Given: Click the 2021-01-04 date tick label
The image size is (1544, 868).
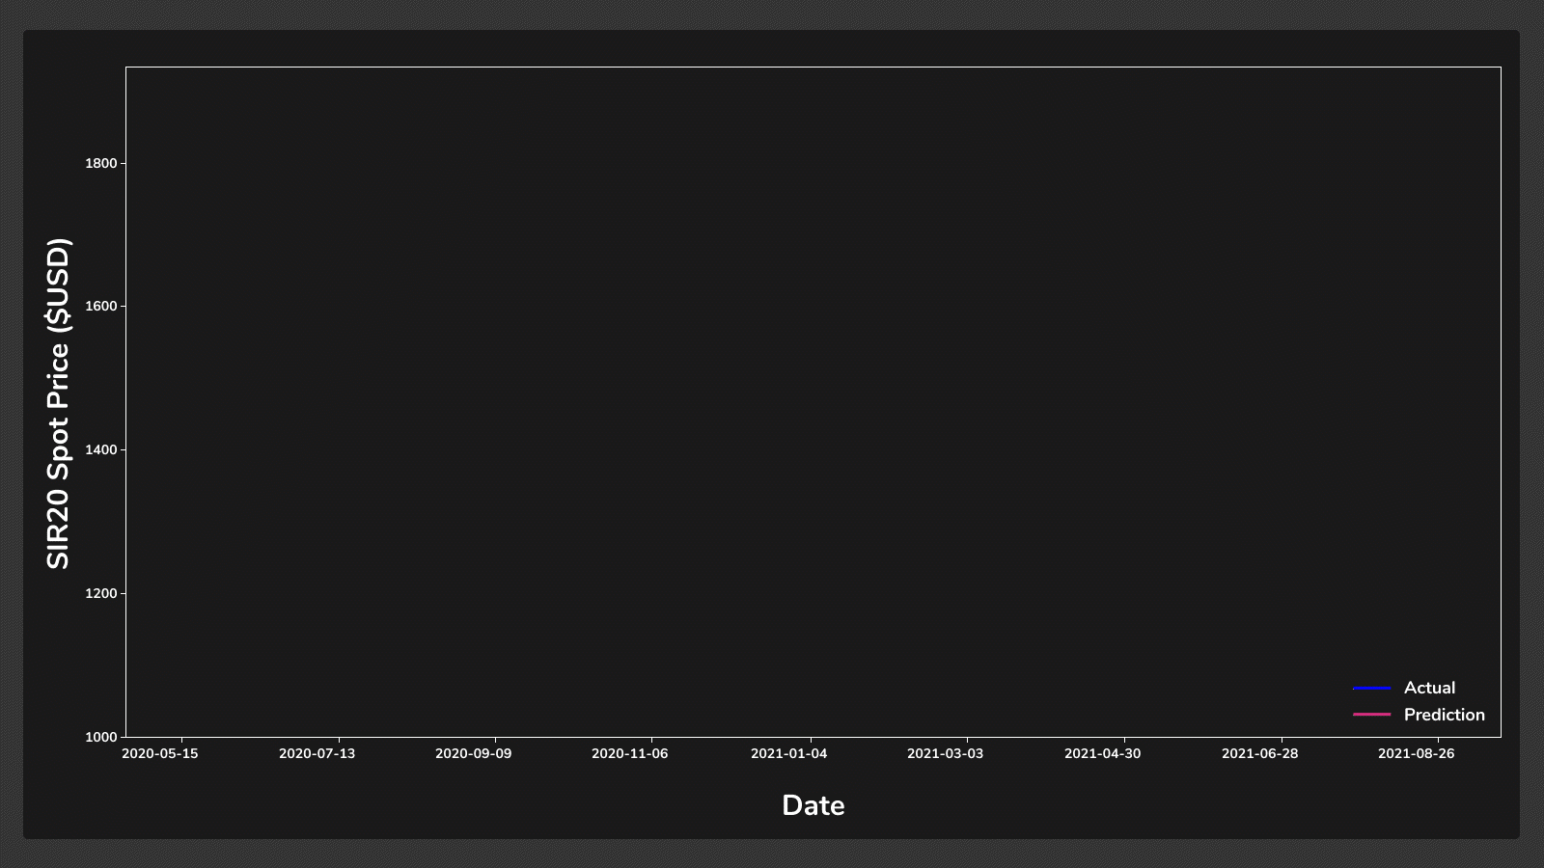Looking at the screenshot, I should [x=788, y=753].
